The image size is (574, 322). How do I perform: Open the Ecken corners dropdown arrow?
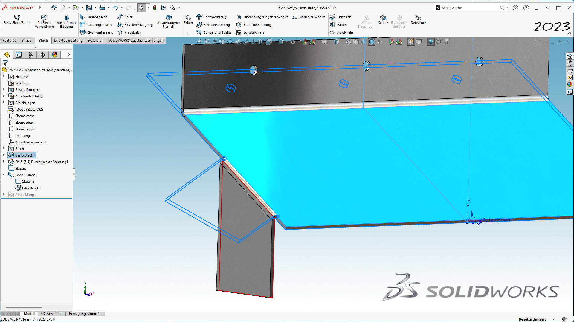188,33
